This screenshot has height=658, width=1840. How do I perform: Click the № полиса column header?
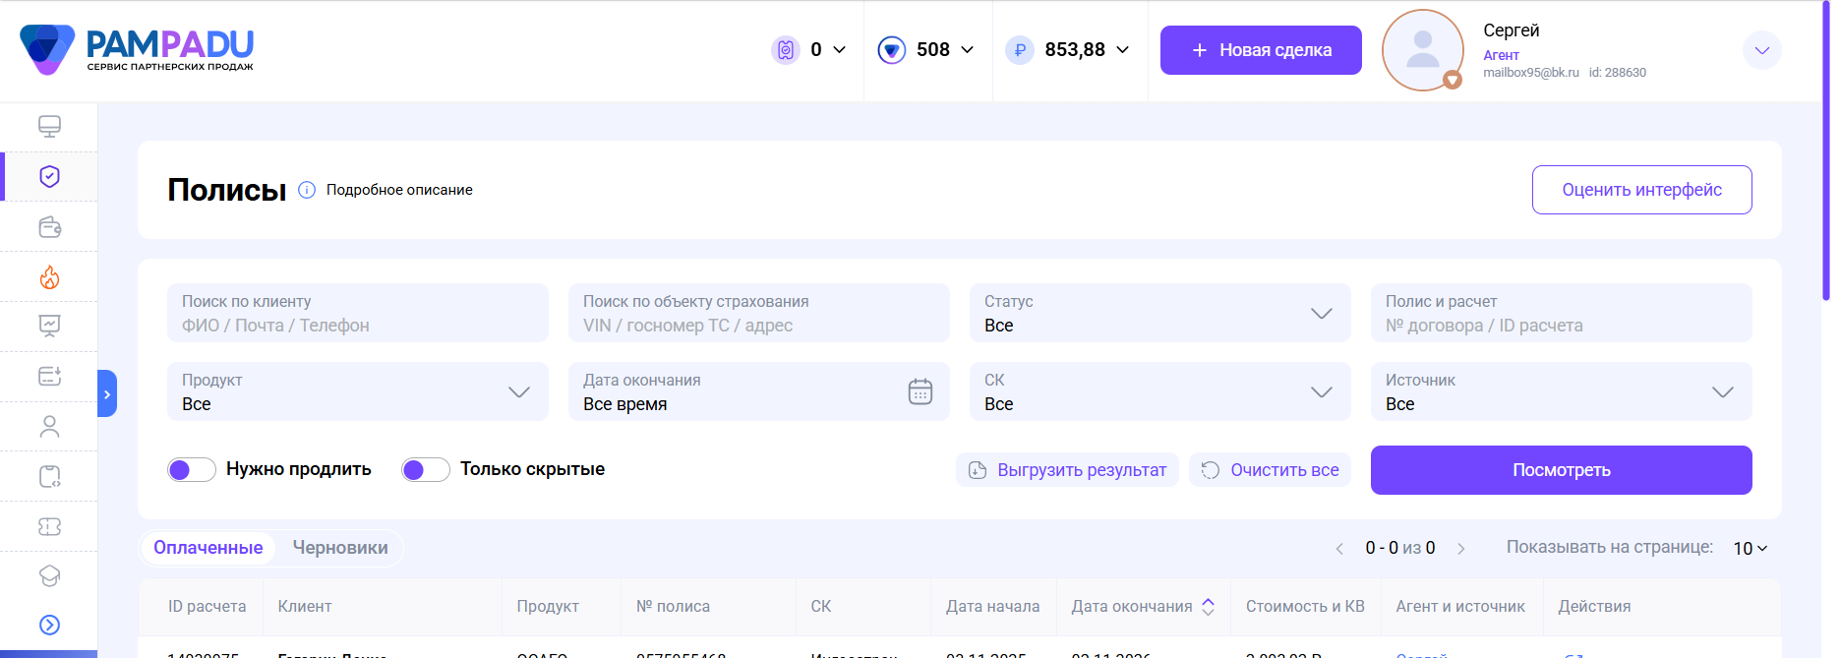click(x=673, y=607)
